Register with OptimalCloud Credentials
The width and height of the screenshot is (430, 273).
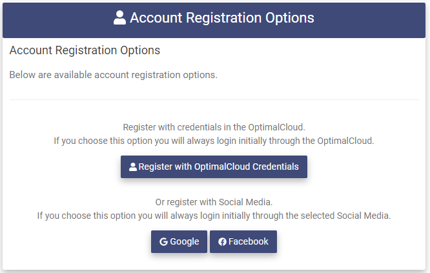214,167
